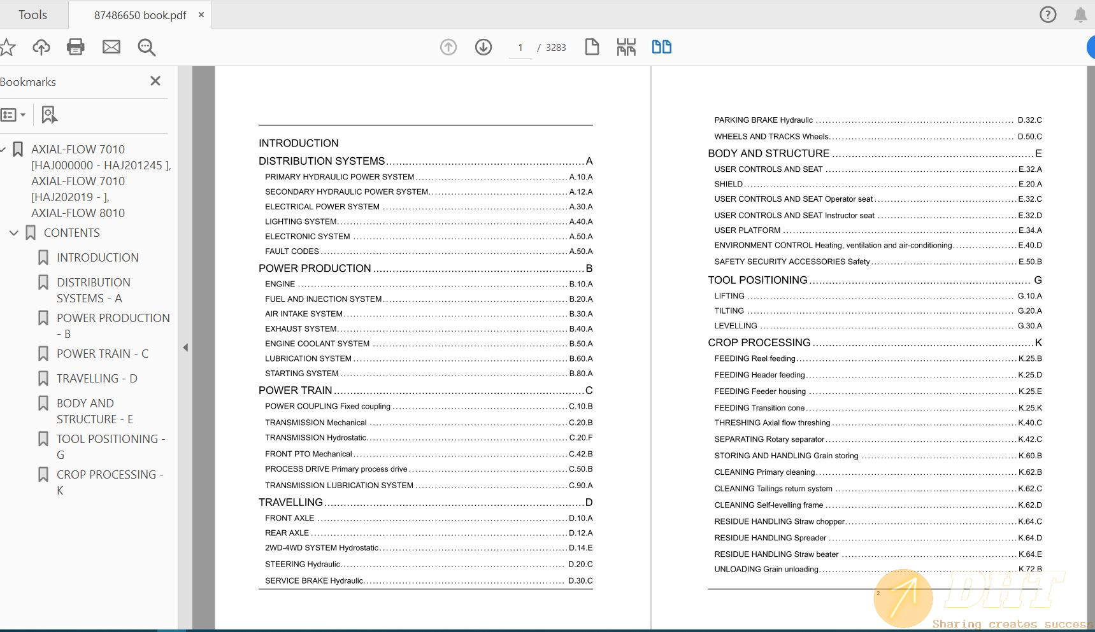Screen dimensions: 1095x632
Task: Go to the TRAVELLING - D bookmark
Action: click(x=97, y=379)
